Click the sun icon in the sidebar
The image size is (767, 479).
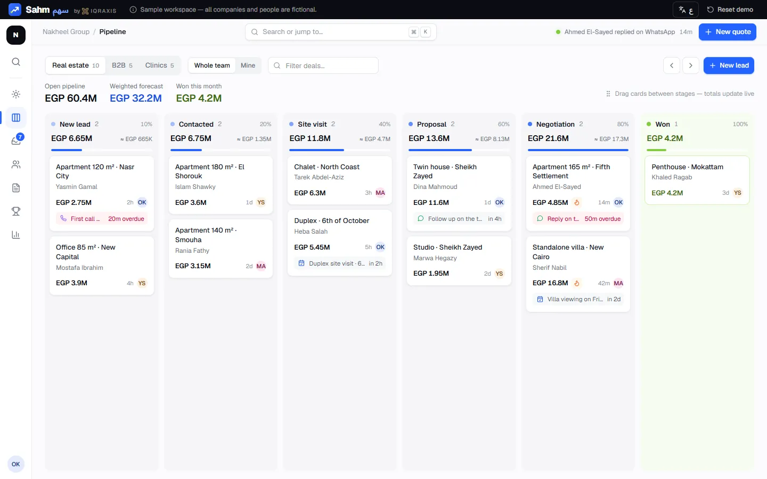tap(16, 94)
